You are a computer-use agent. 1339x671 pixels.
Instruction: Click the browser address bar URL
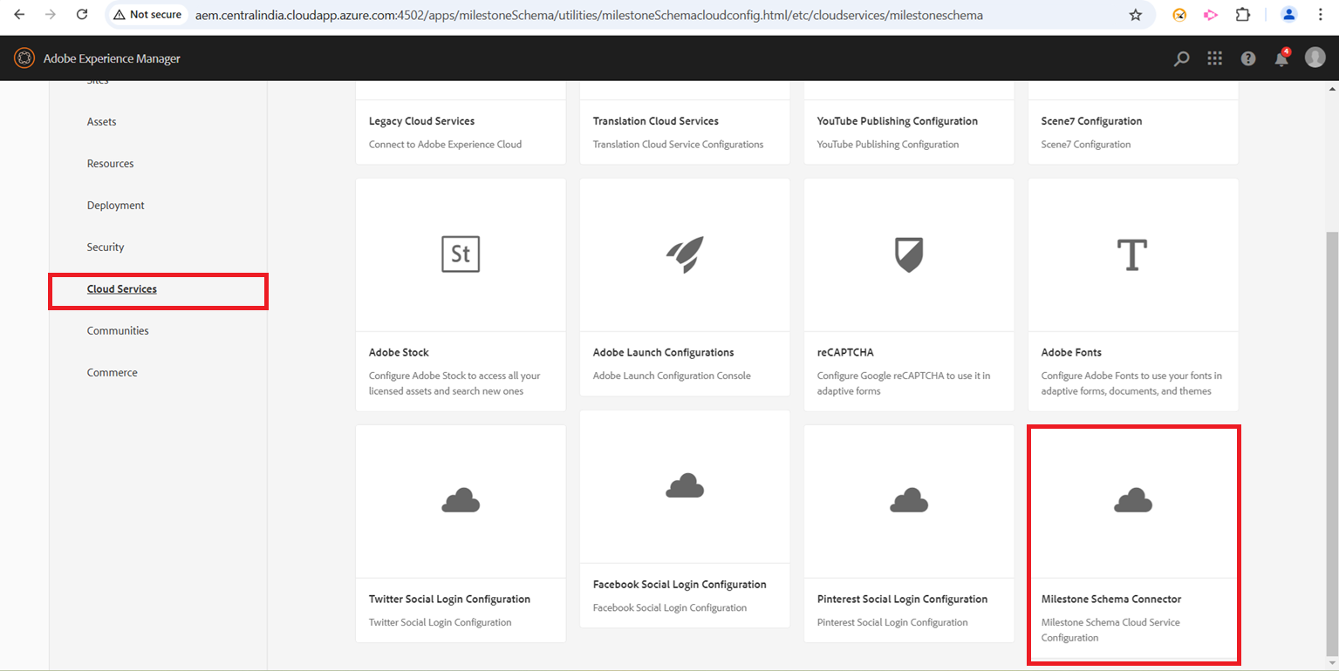[x=589, y=15]
